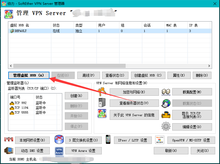
Task: Open 3 层交换机设置(3)
Action: [x=84, y=140]
